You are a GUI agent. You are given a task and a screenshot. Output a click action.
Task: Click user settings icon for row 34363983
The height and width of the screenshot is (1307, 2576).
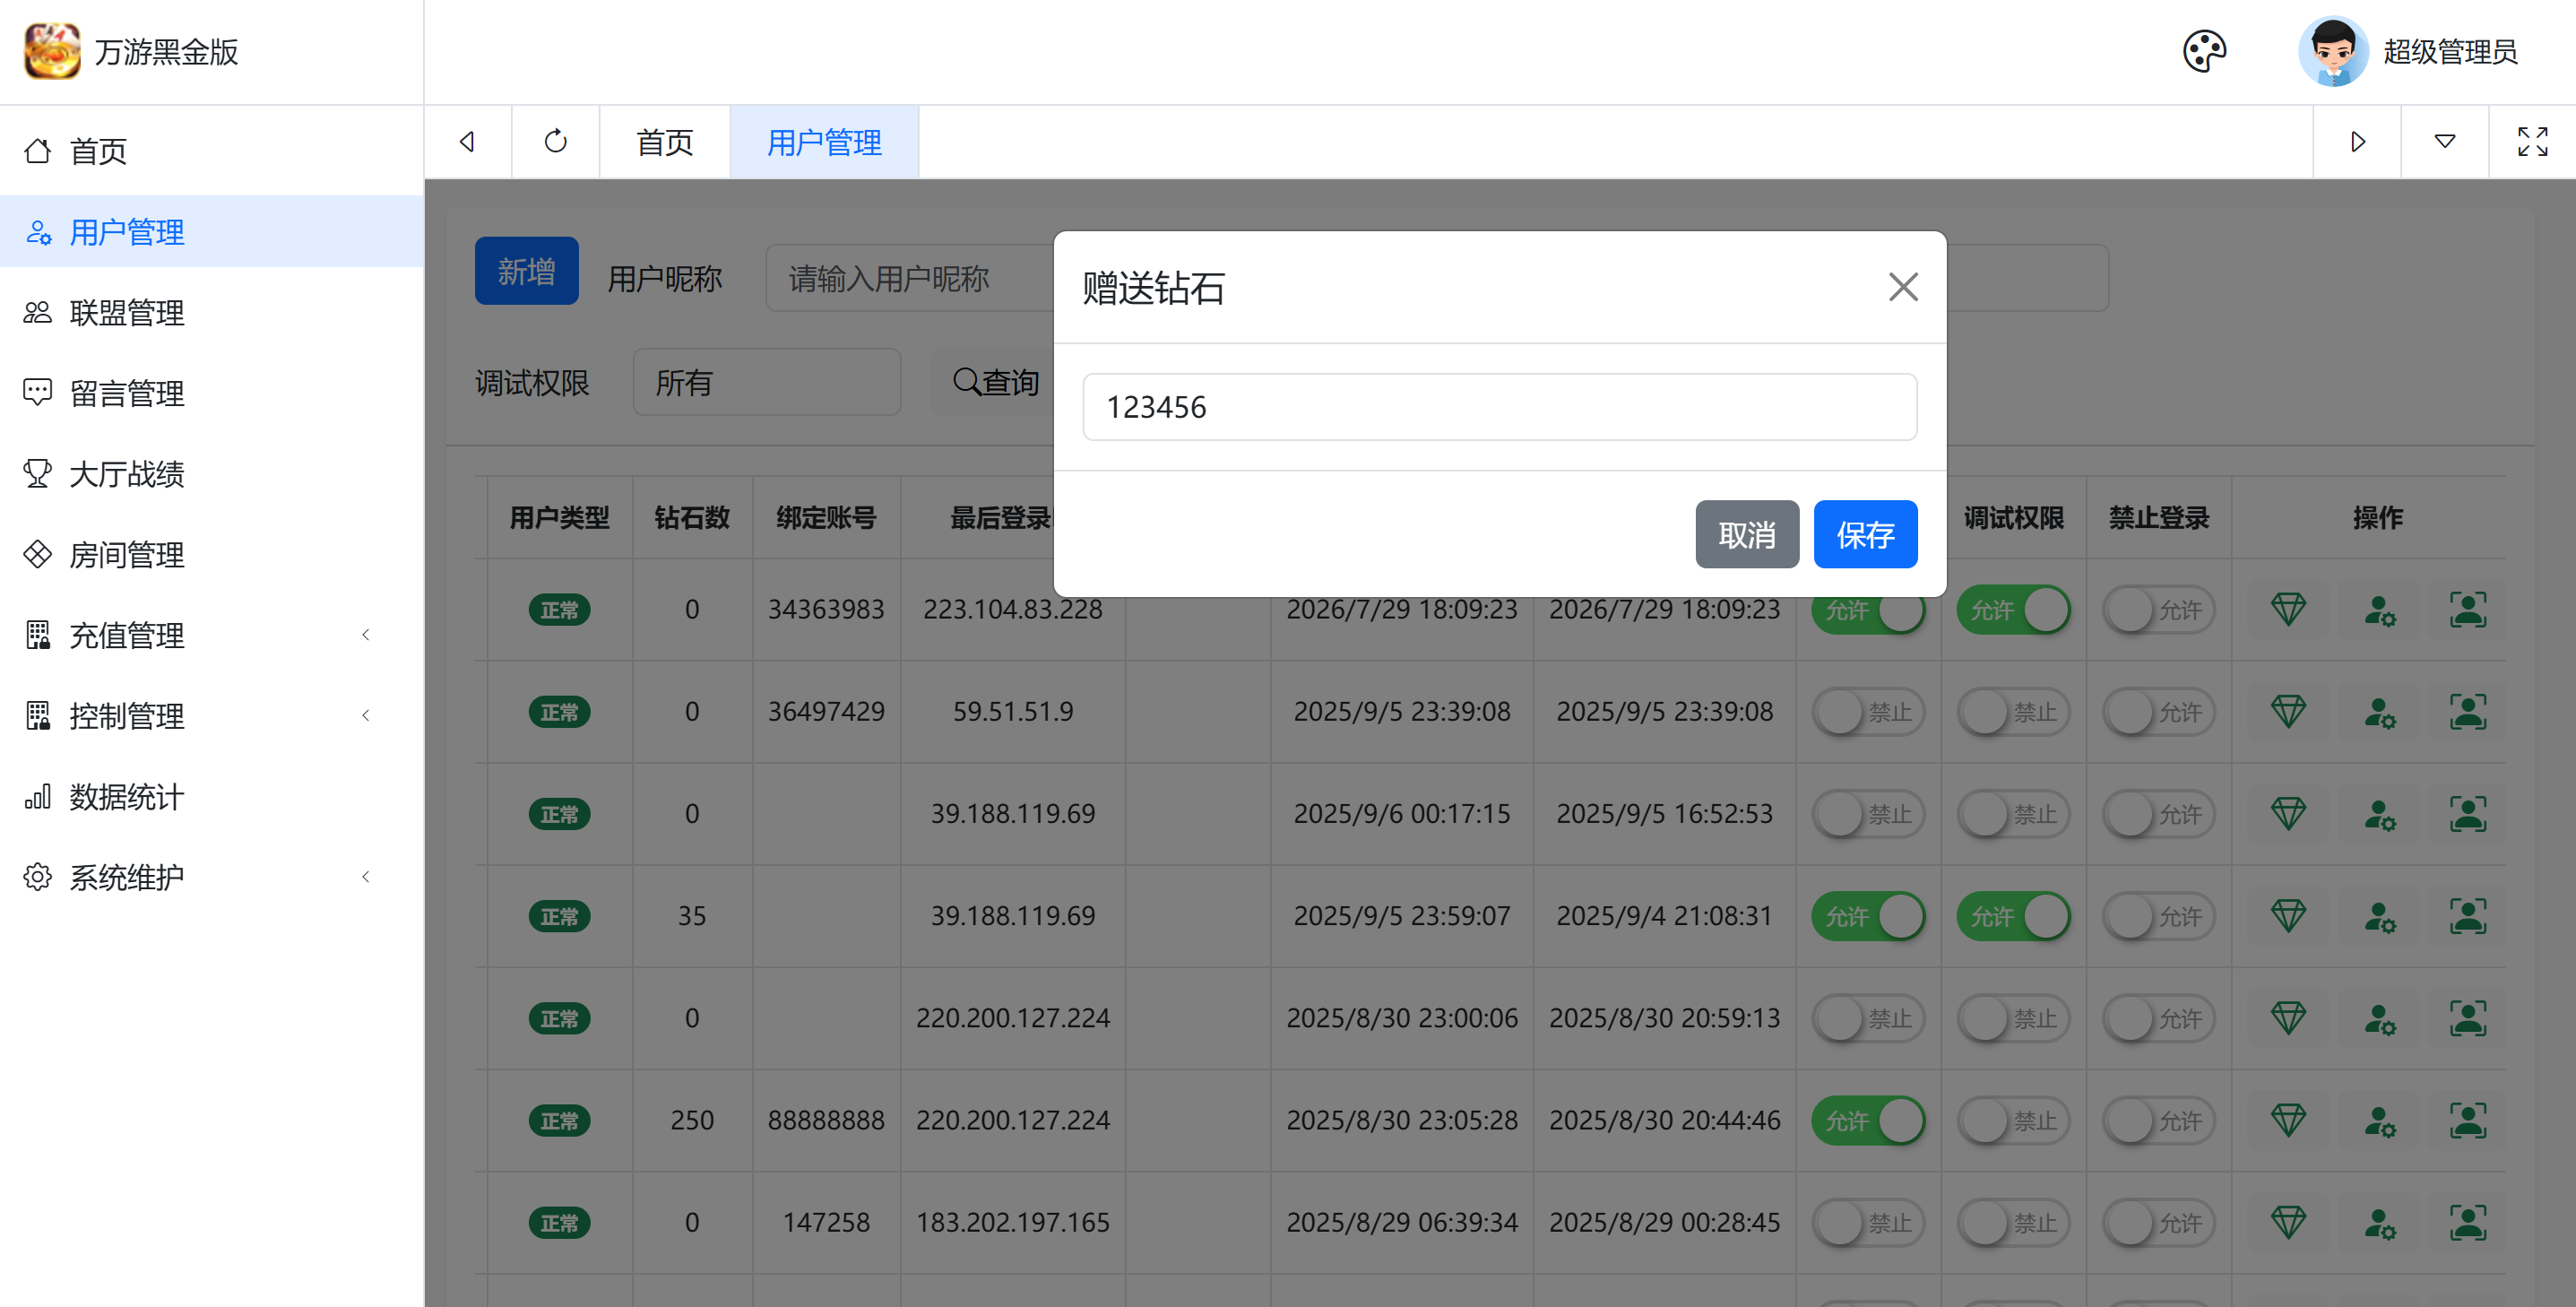[2379, 610]
